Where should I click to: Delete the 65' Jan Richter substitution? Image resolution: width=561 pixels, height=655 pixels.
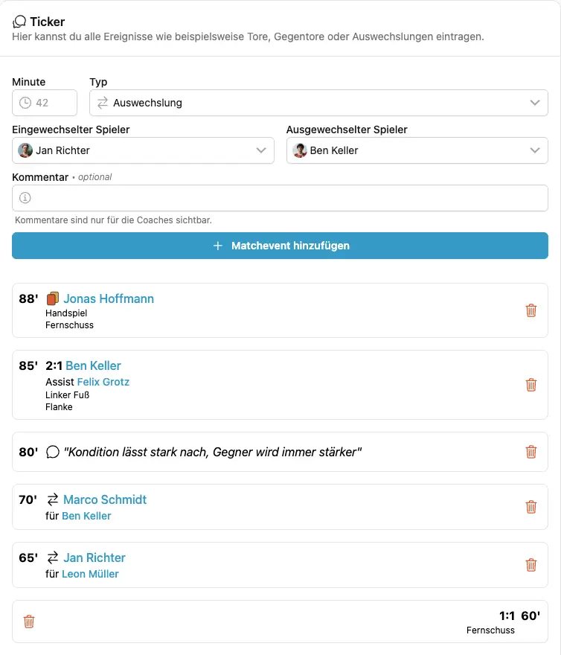(530, 565)
